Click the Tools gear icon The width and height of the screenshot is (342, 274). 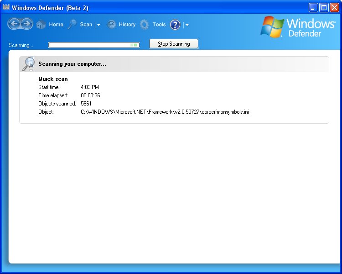coord(144,25)
